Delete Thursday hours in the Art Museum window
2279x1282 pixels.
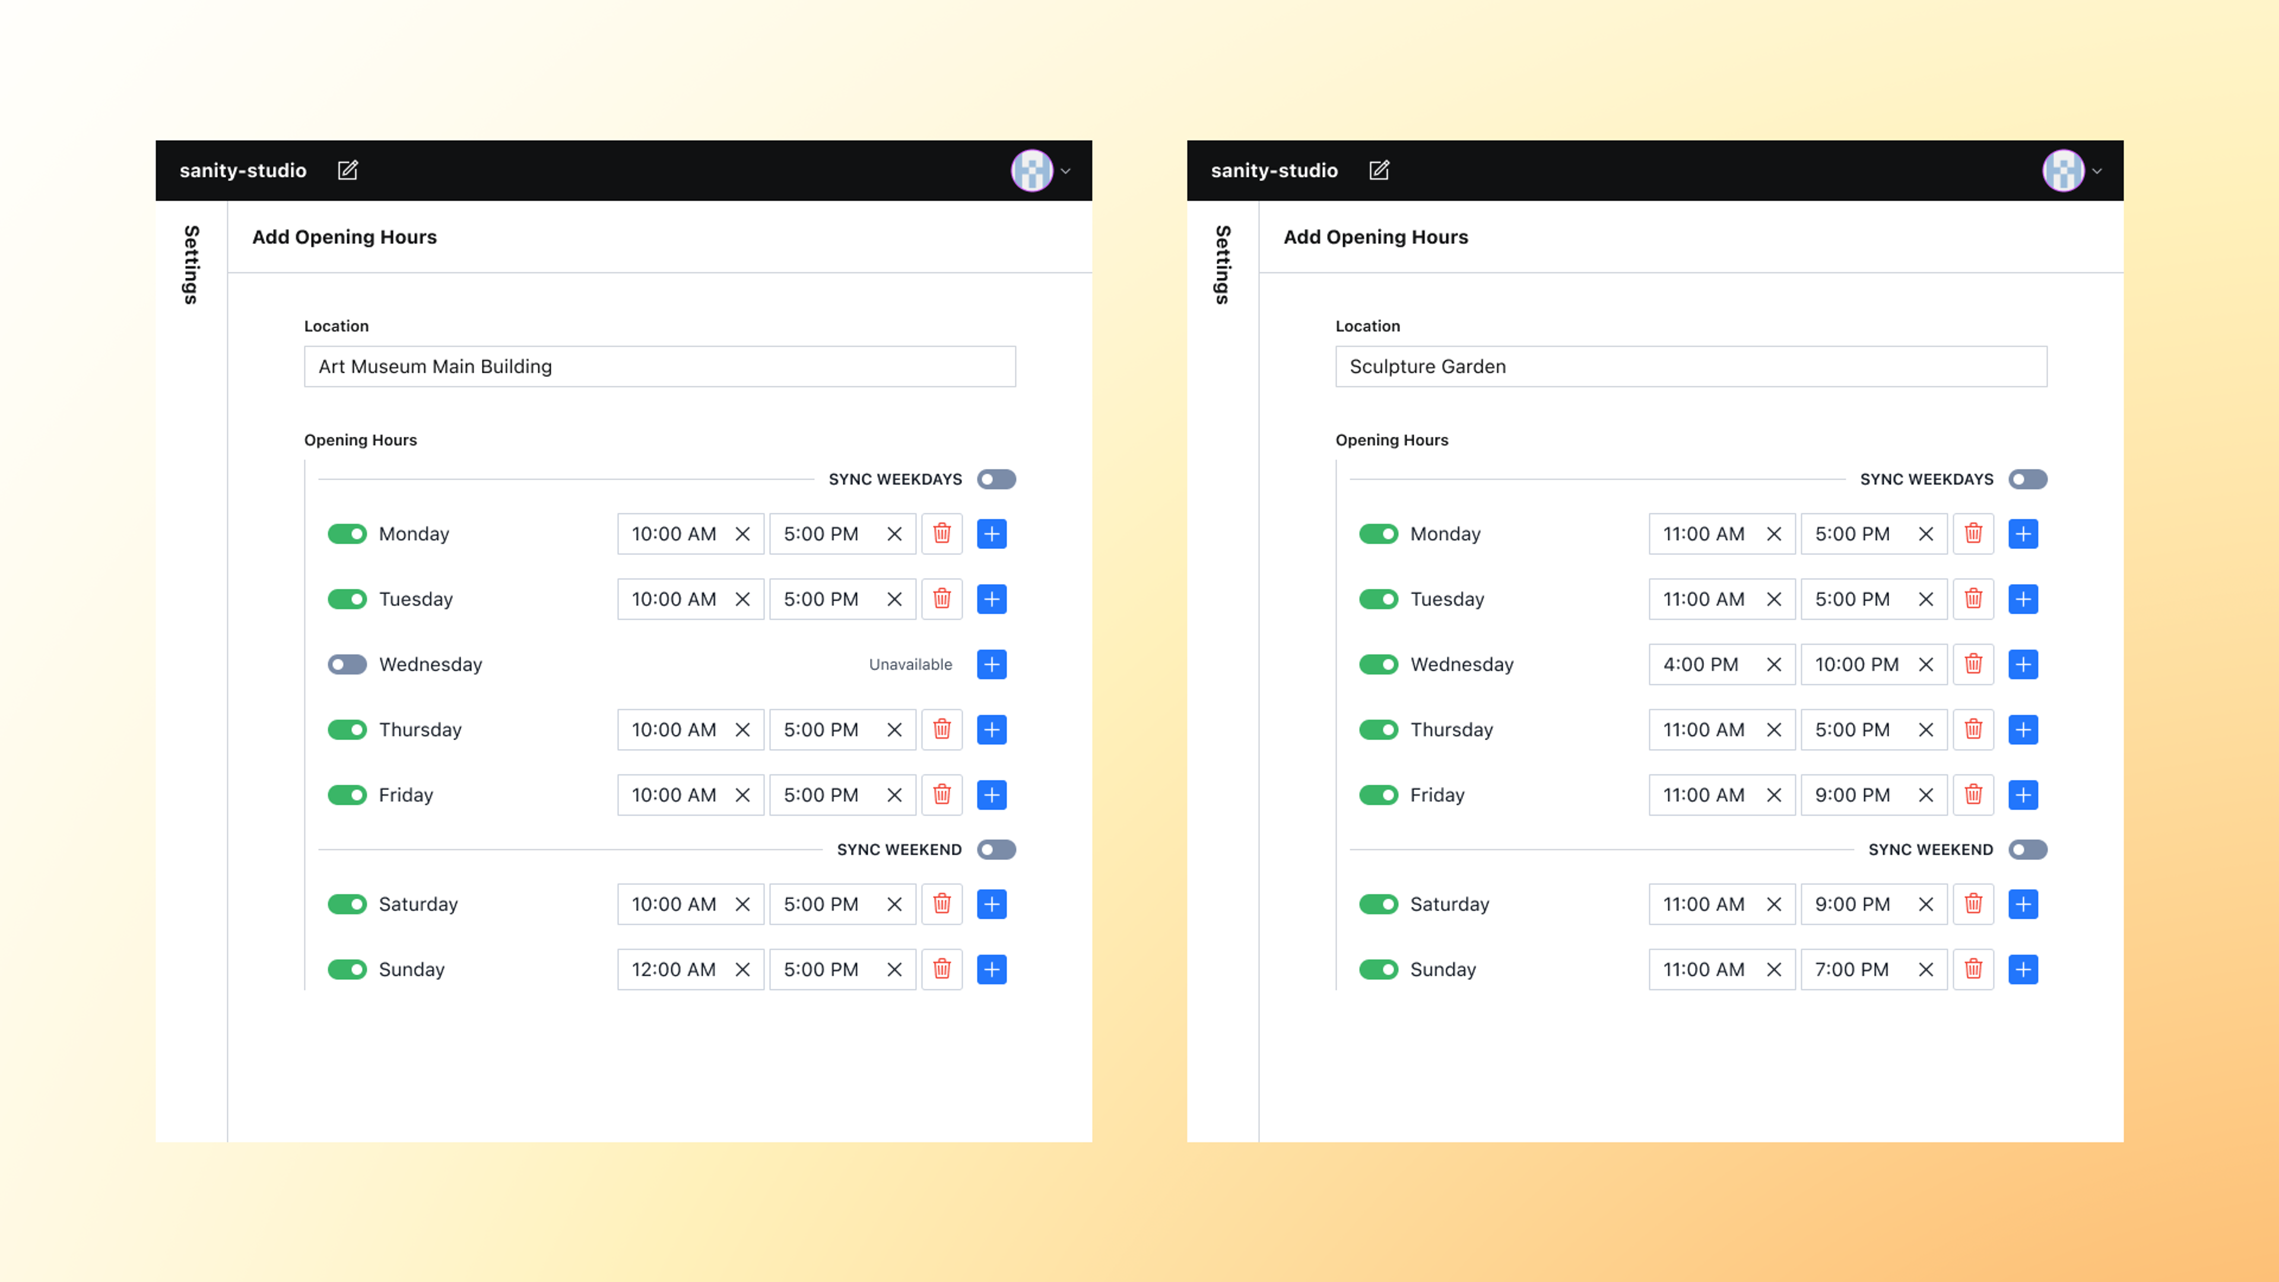pyautogui.click(x=942, y=730)
